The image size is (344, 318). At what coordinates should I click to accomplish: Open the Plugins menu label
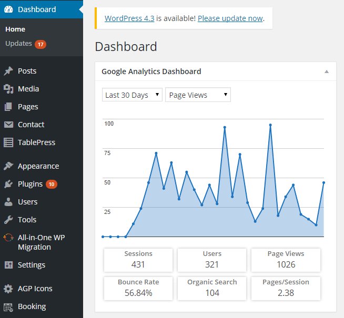31,184
